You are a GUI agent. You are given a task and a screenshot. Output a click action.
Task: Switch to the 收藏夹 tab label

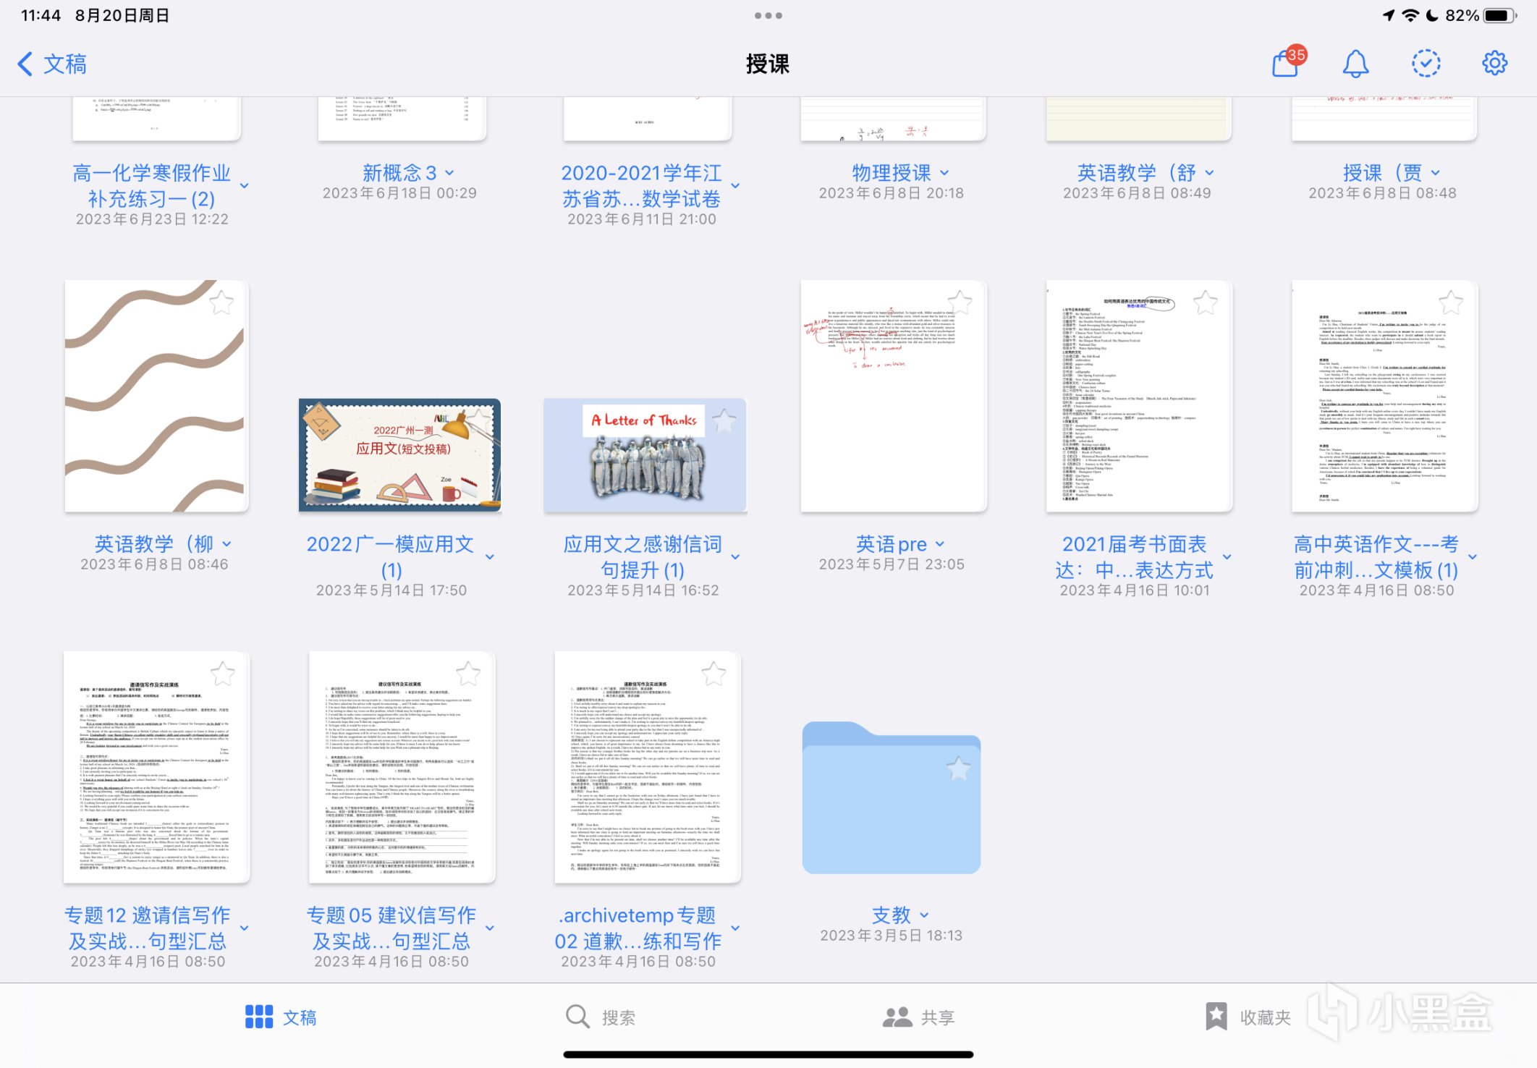pos(1266,1018)
